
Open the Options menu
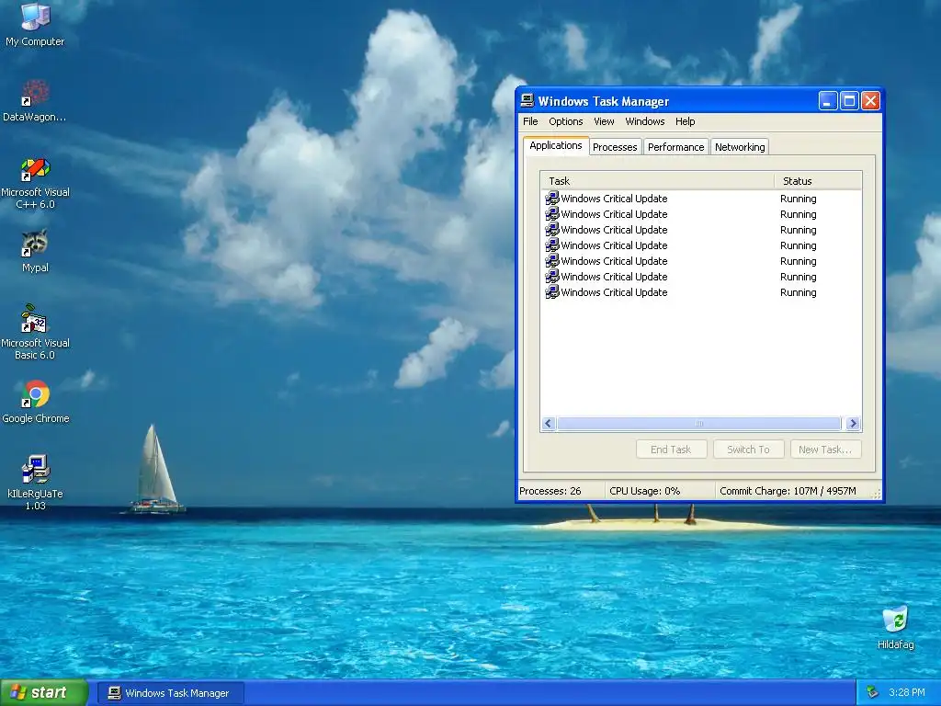click(x=566, y=121)
